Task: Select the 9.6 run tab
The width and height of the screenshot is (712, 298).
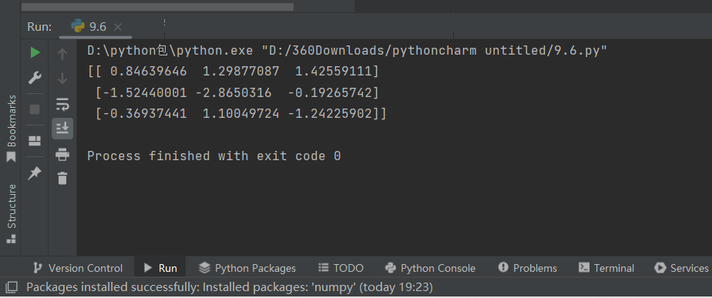Action: [x=97, y=27]
